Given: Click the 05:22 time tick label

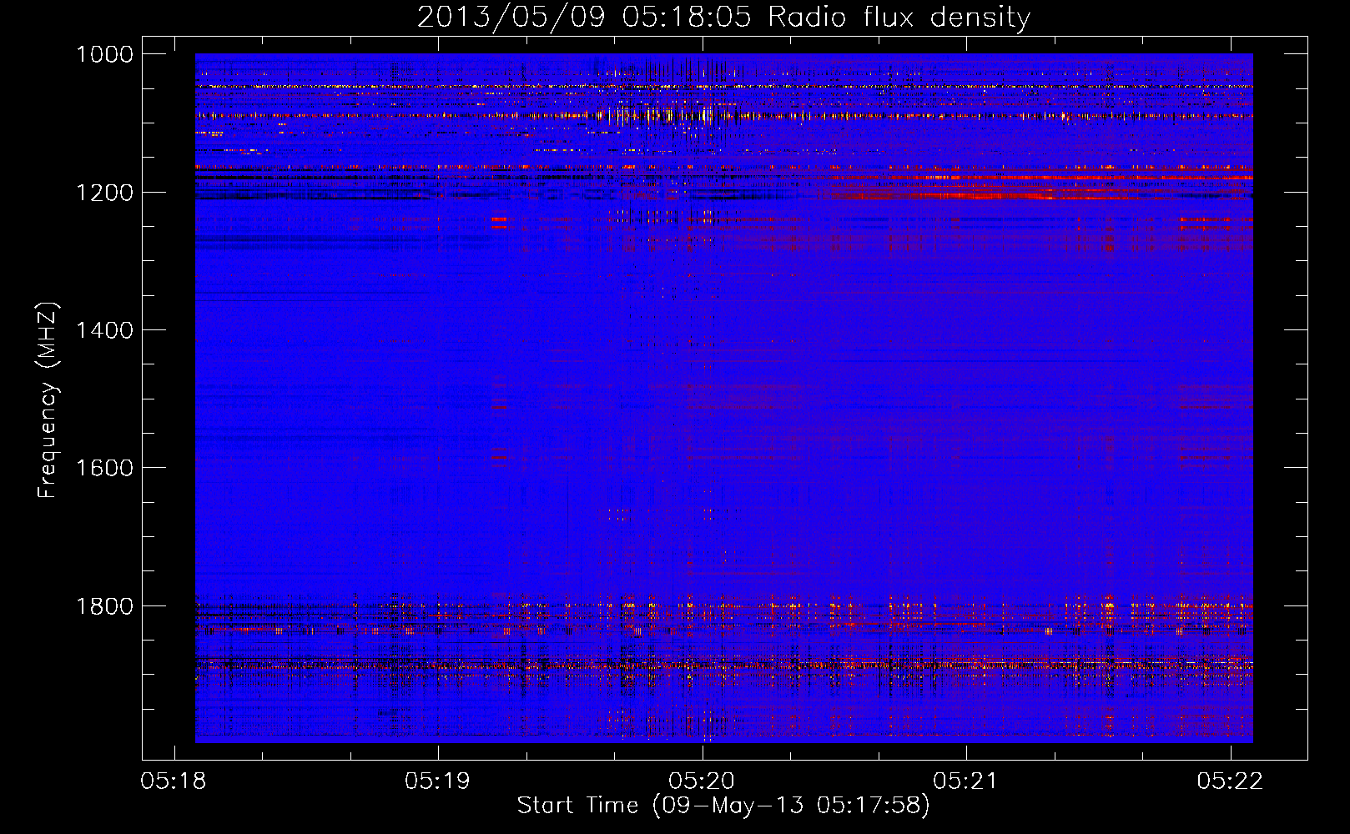Looking at the screenshot, I should point(1230,781).
